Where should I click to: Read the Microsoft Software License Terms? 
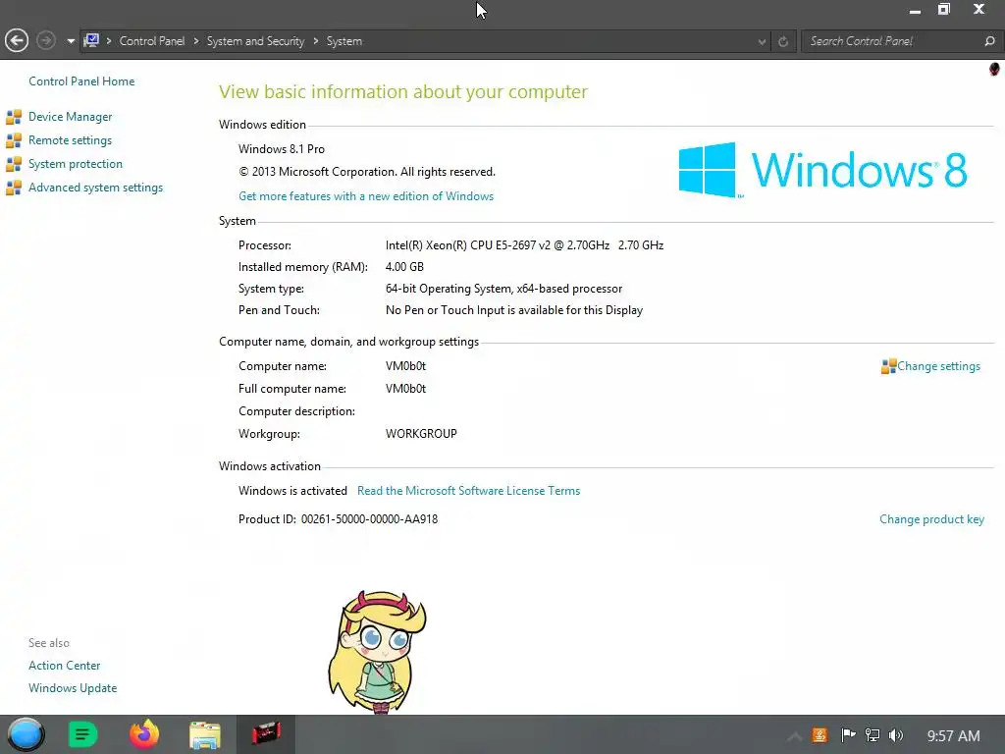468,491
